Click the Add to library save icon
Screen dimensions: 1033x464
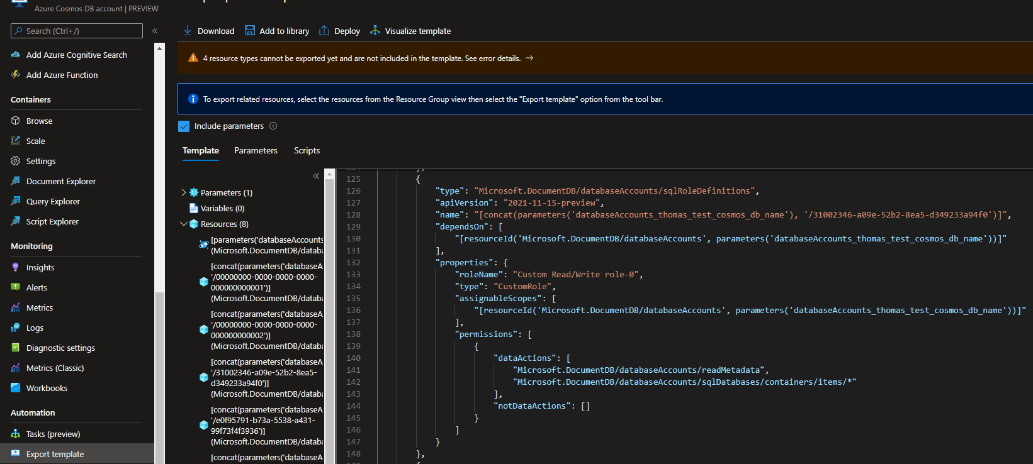click(250, 30)
